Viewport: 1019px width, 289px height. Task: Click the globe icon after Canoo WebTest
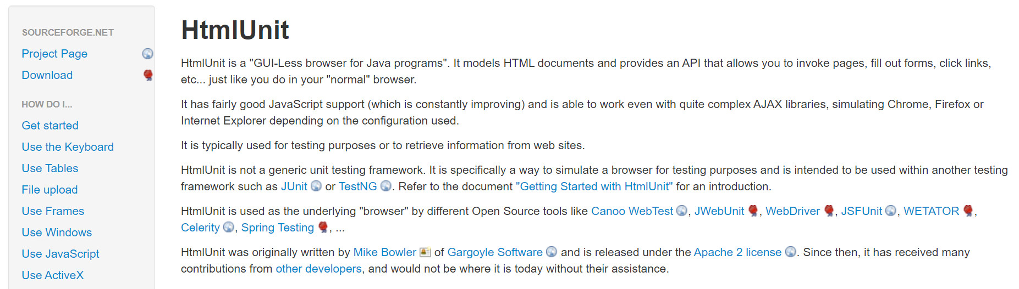tap(682, 211)
